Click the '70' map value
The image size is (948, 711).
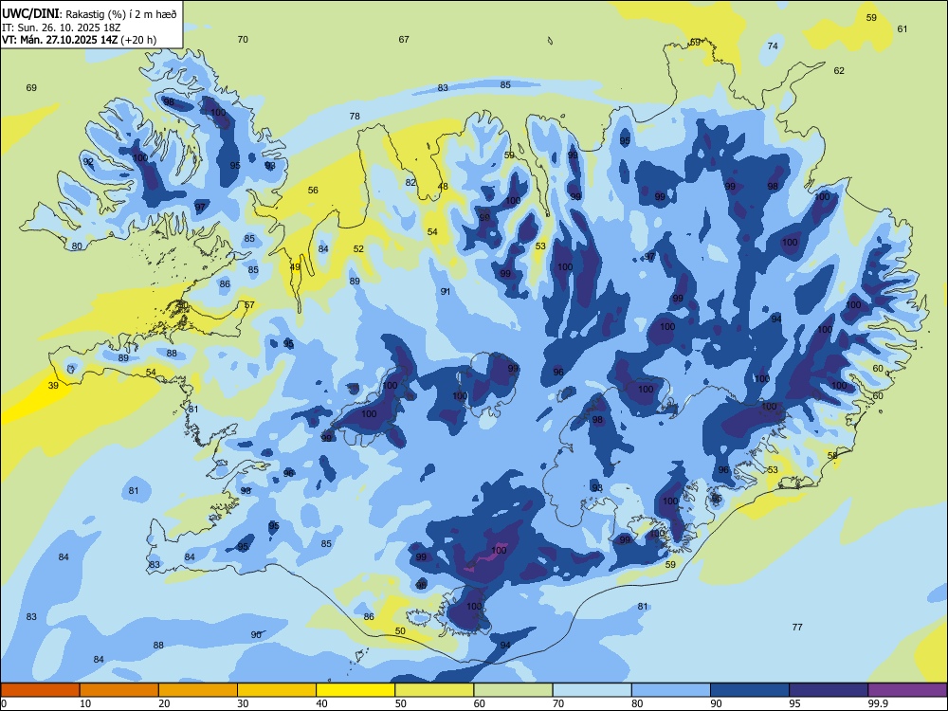pos(243,39)
